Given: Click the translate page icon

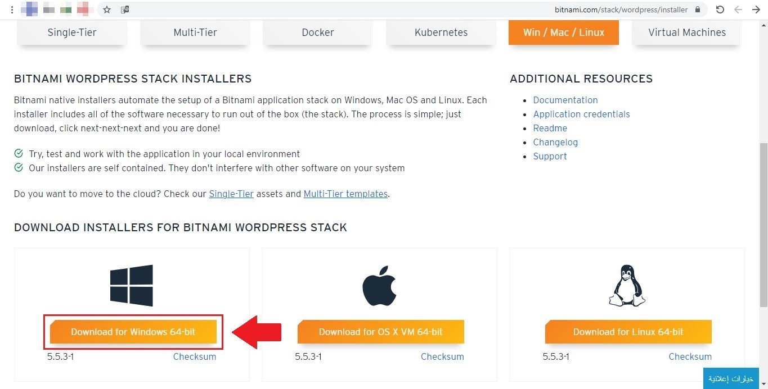Looking at the screenshot, I should pyautogui.click(x=125, y=10).
